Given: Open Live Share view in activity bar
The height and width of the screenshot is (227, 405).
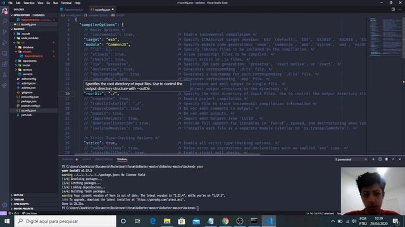Looking at the screenshot, I should (x=4, y=86).
